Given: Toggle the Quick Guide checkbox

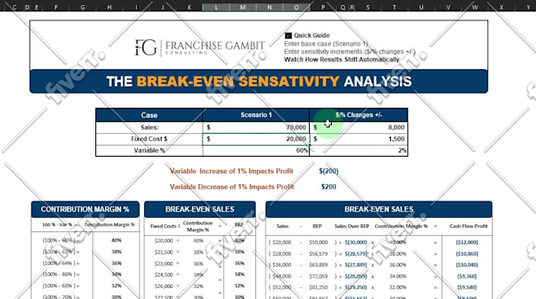Looking at the screenshot, I should pos(288,35).
